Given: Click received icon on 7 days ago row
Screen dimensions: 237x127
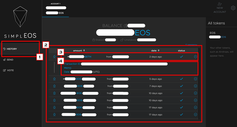Looking at the screenshot, I should pos(54,86).
